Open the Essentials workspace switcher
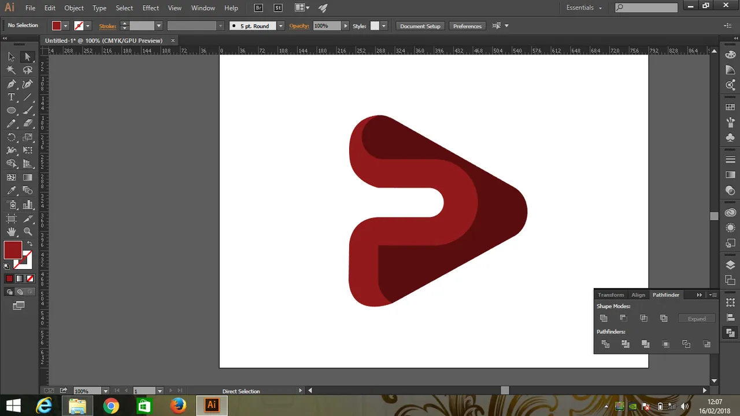Screen dimensions: 740x416 [x=584, y=8]
